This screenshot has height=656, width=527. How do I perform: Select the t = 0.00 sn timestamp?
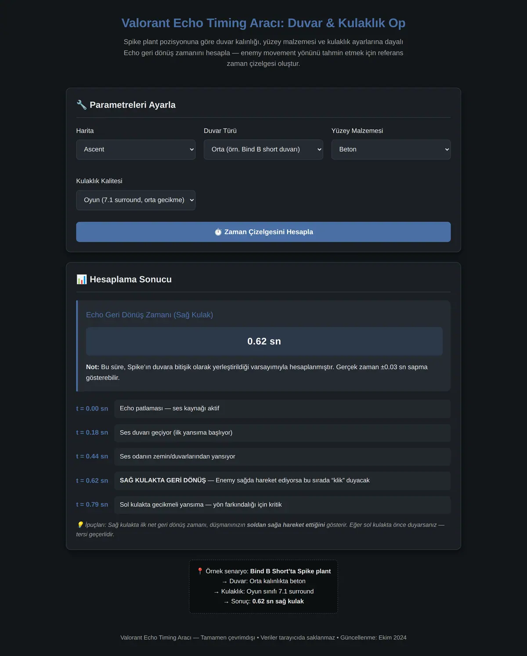tap(92, 408)
